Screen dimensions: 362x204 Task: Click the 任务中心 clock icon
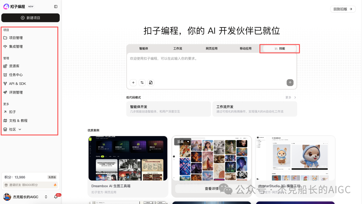click(x=5, y=75)
